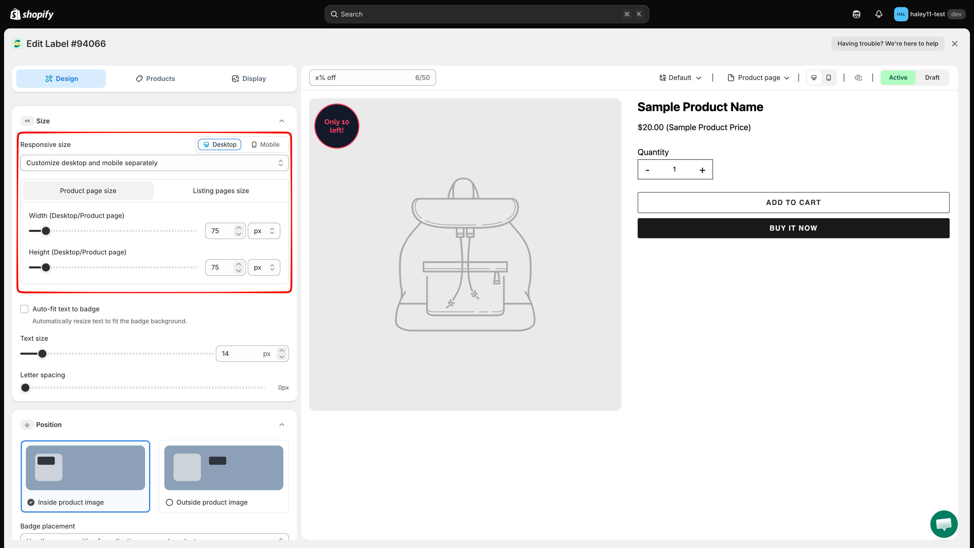Click the preview eye icon
The height and width of the screenshot is (548, 974).
(858, 78)
